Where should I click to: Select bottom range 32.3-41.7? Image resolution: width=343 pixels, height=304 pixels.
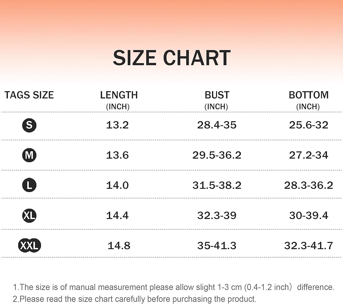pyautogui.click(x=308, y=246)
